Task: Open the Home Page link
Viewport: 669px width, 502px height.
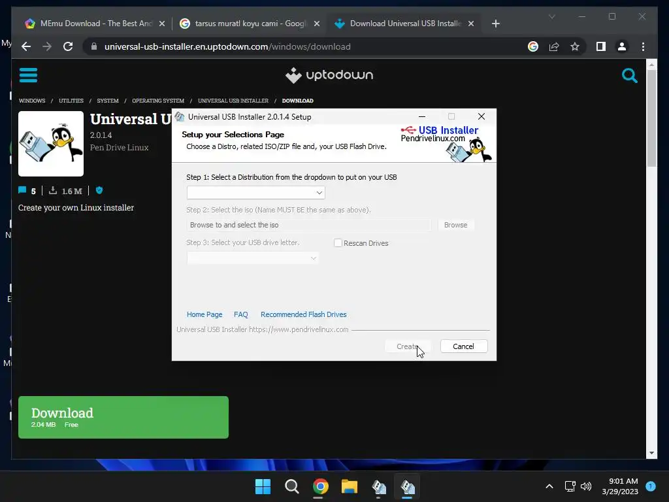Action: click(x=204, y=314)
